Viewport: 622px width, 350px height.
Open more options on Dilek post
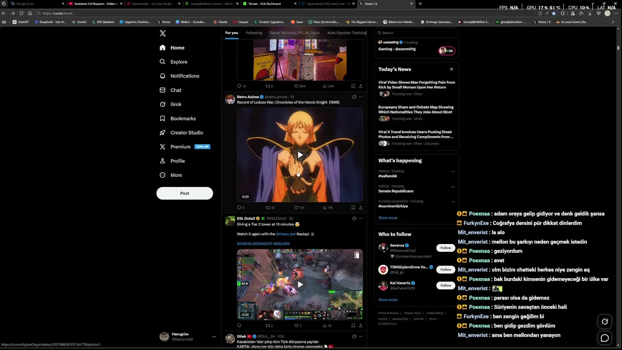[361, 336]
